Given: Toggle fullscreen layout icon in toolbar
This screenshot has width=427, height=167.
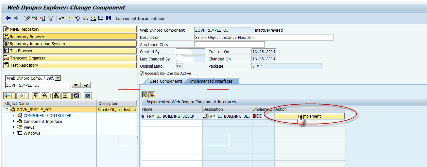Looking at the screenshot, I should [x=101, y=18].
